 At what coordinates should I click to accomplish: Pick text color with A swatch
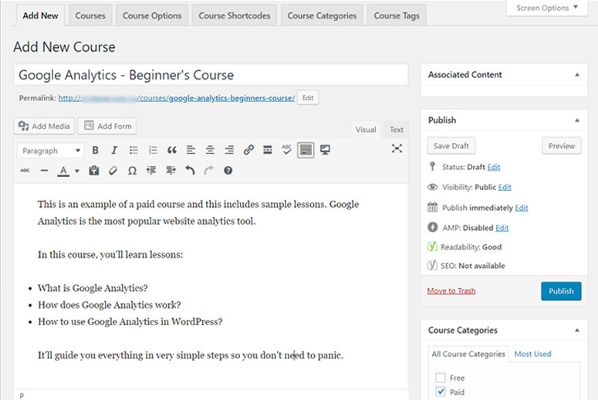point(63,171)
